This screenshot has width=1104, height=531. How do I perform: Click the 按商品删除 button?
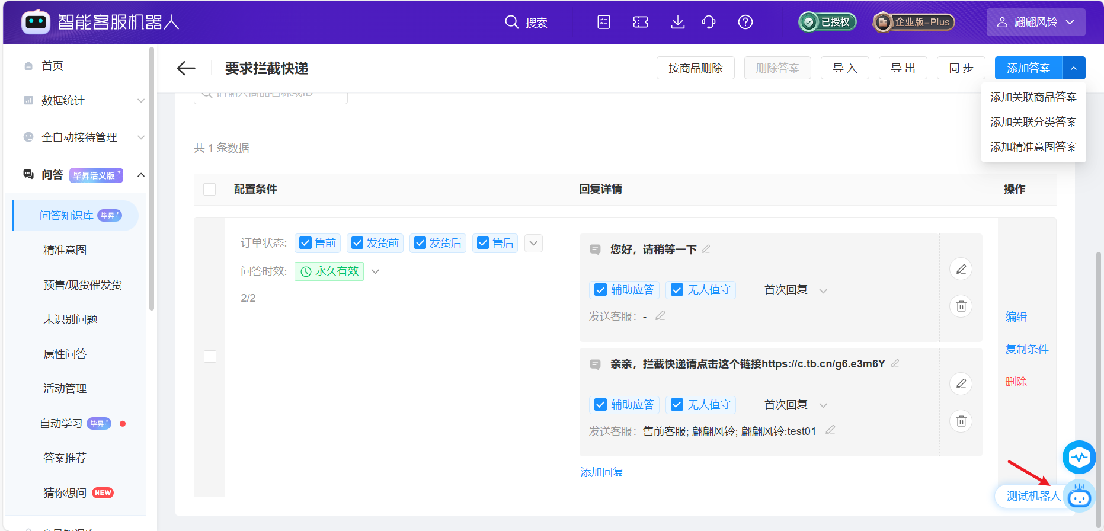696,68
